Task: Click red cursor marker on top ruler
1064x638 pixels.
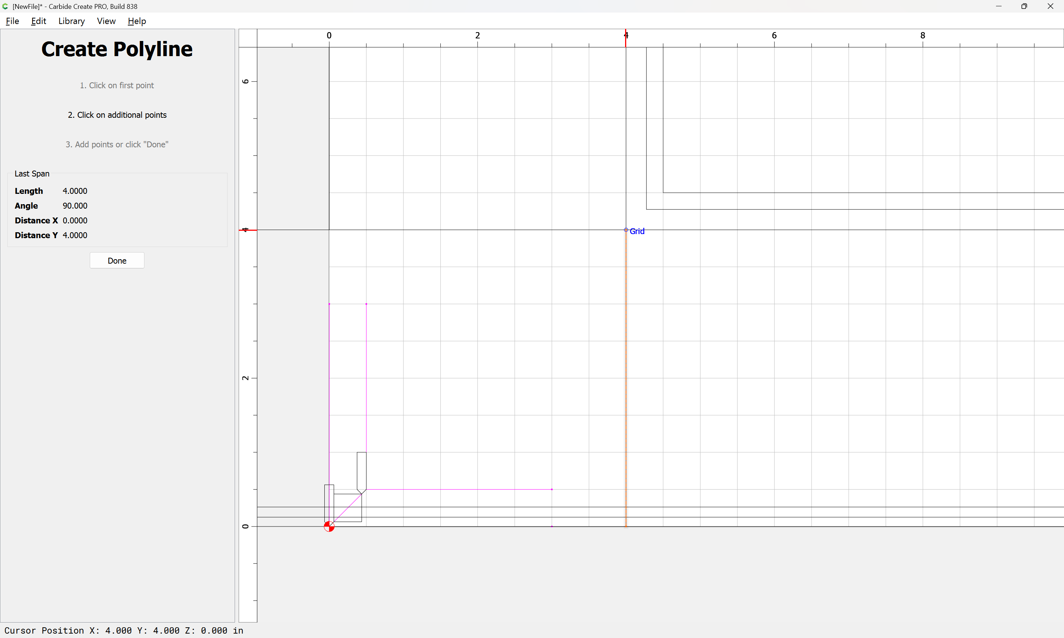Action: click(x=625, y=38)
